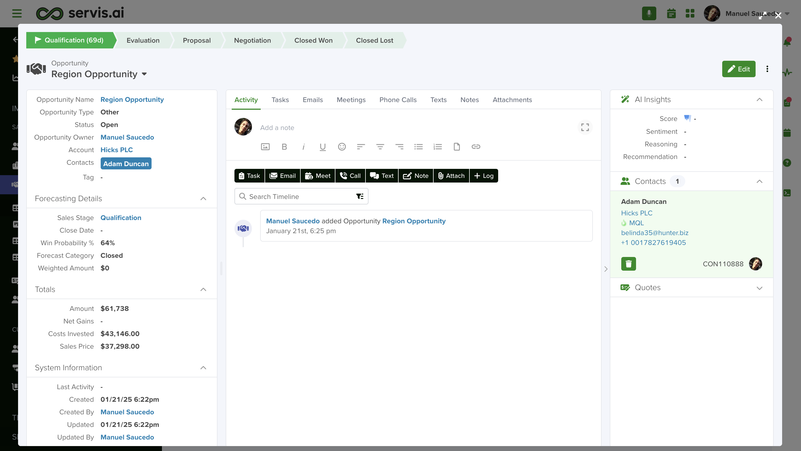The height and width of the screenshot is (451, 801).
Task: Click the back arrow in the sidebar
Action: point(15,39)
